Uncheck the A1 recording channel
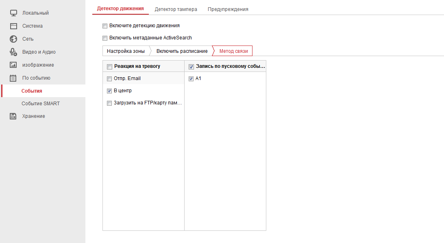 (x=191, y=78)
